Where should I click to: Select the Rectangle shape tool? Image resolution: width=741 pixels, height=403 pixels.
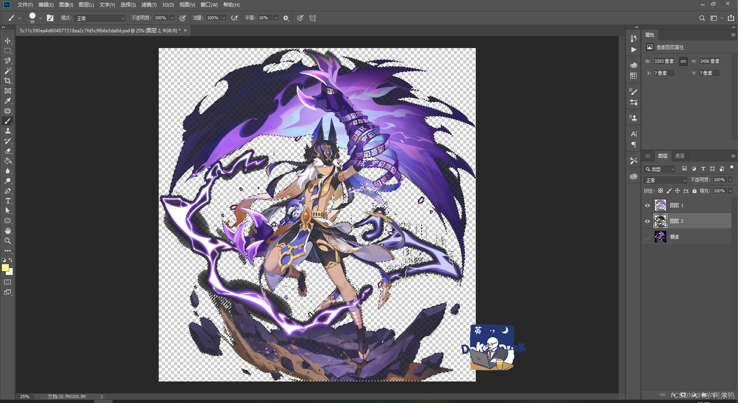[x=8, y=221]
